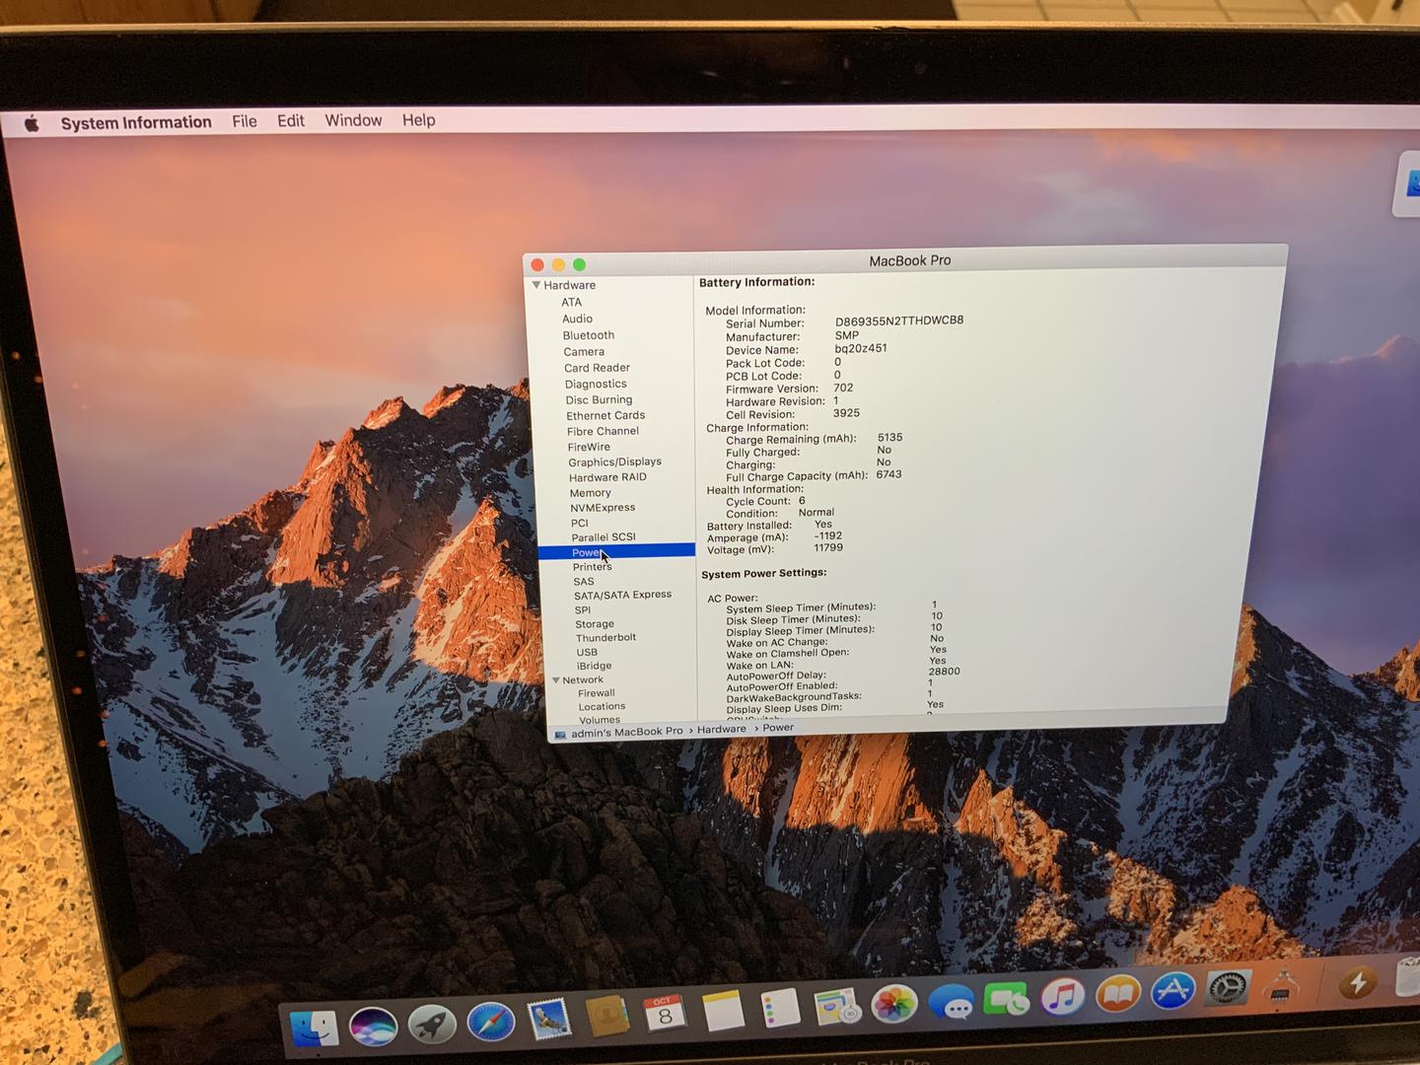The height and width of the screenshot is (1065, 1420).
Task: Select Storage in the sidebar
Action: [595, 623]
